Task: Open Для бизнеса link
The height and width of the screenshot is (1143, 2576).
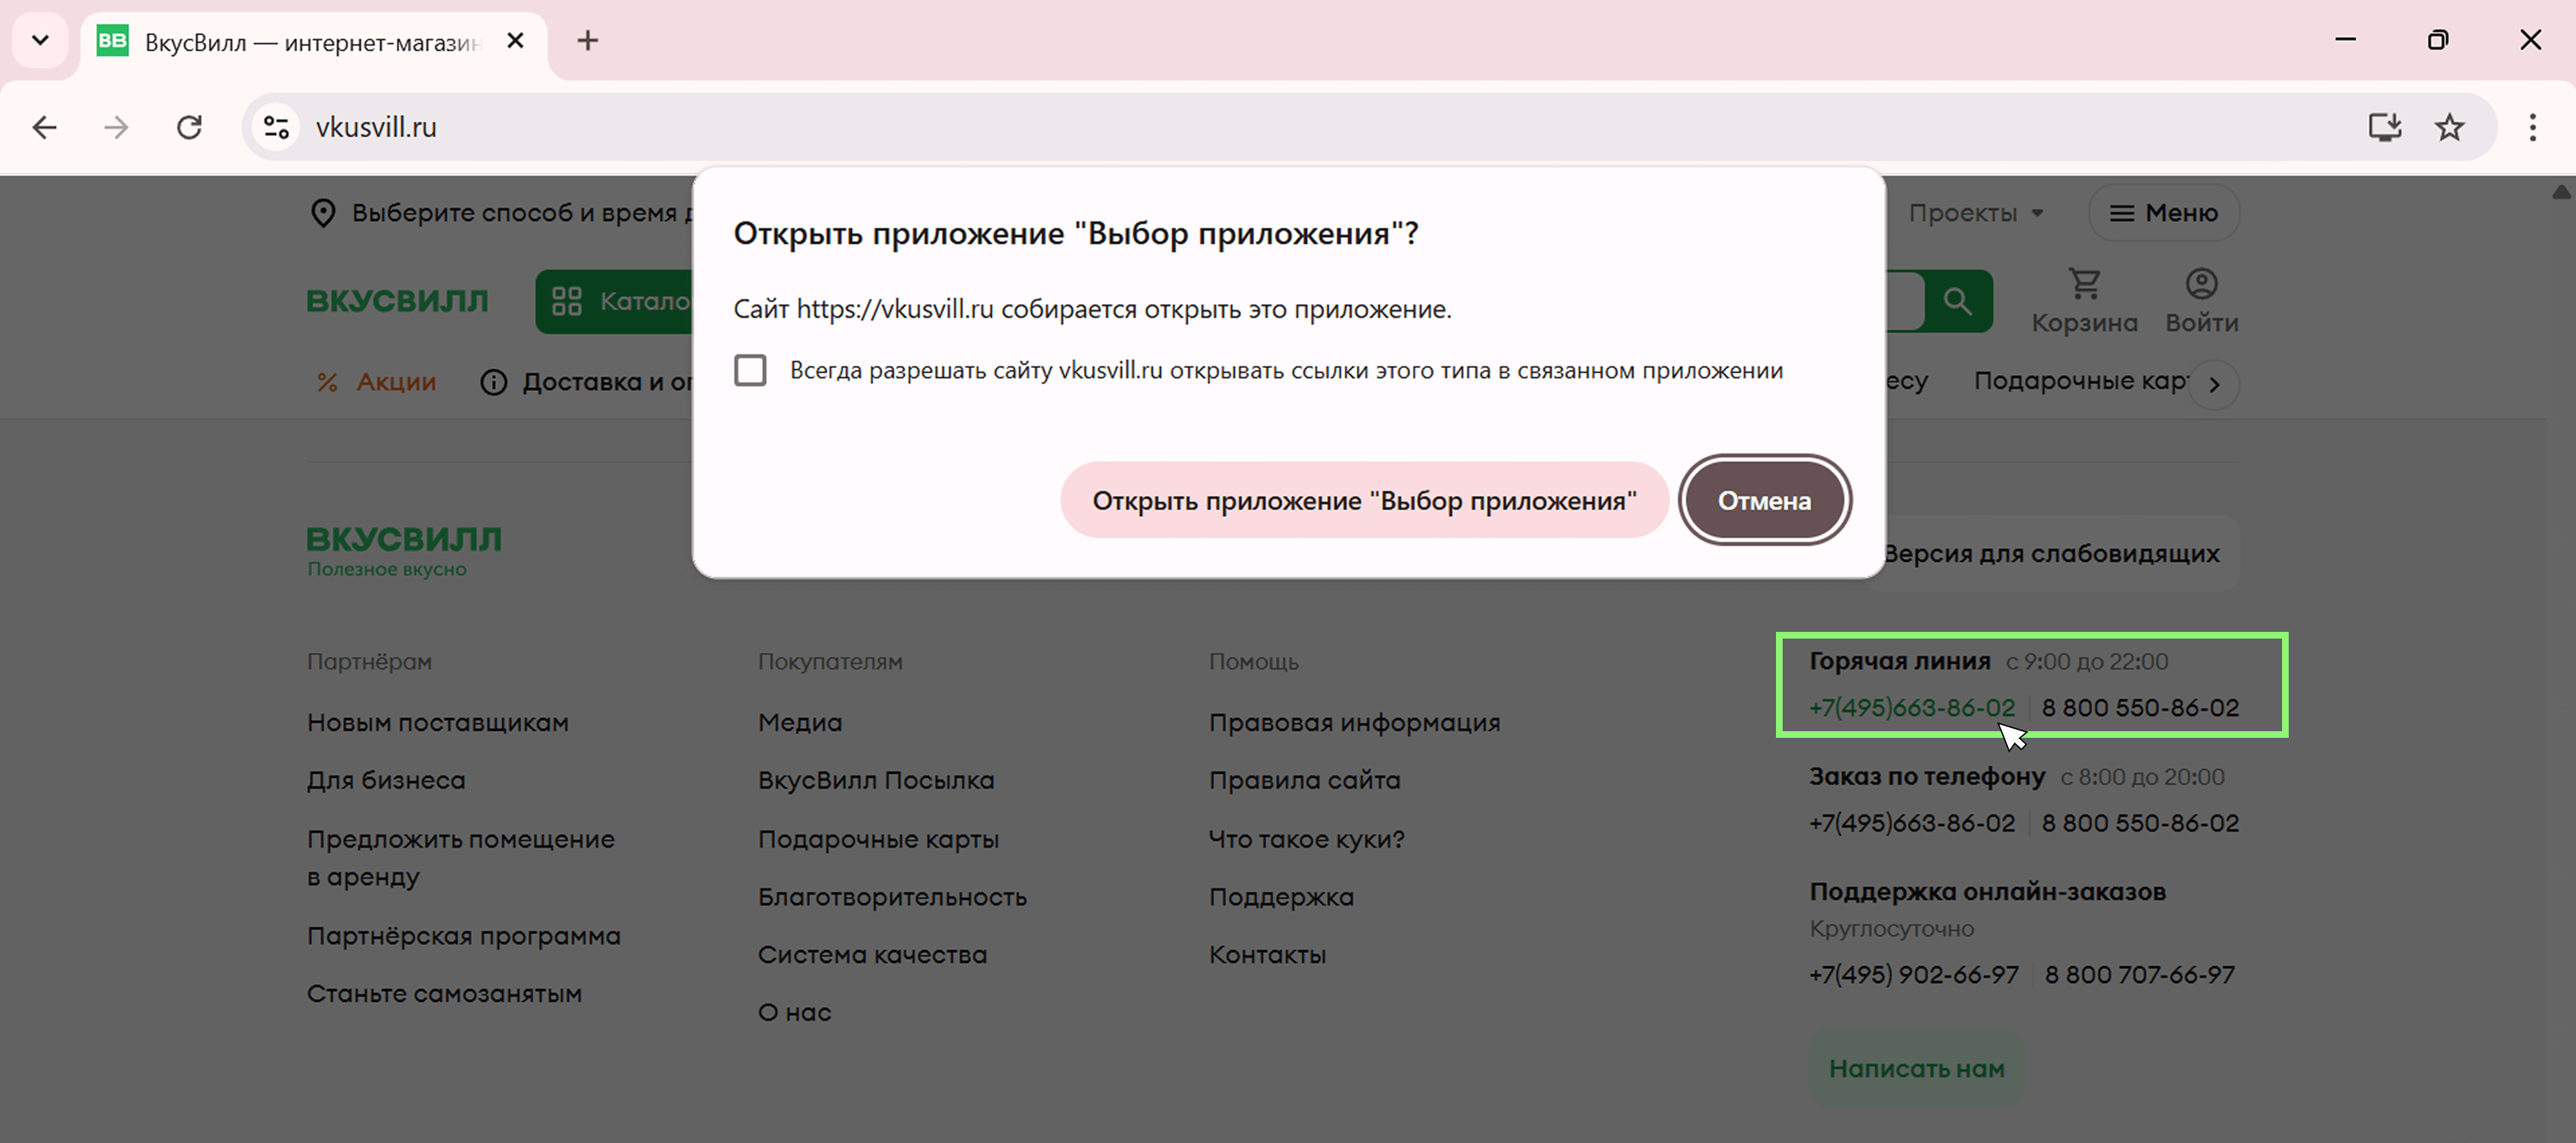Action: point(386,780)
